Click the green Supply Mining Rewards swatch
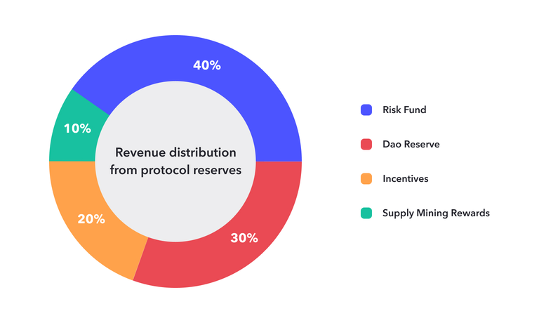Viewport: 539px width, 323px height. click(x=366, y=213)
